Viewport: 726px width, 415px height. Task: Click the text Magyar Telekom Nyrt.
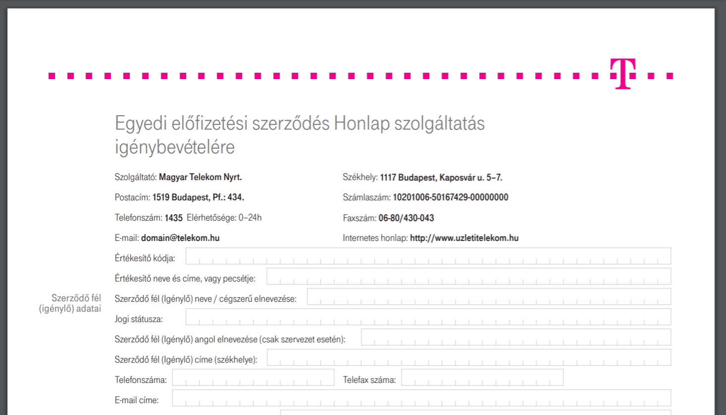pos(200,177)
